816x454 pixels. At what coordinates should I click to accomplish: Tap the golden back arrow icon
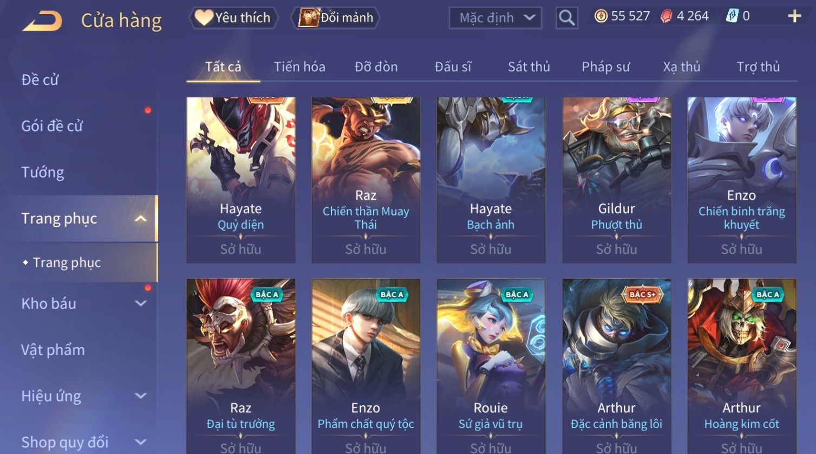42,21
